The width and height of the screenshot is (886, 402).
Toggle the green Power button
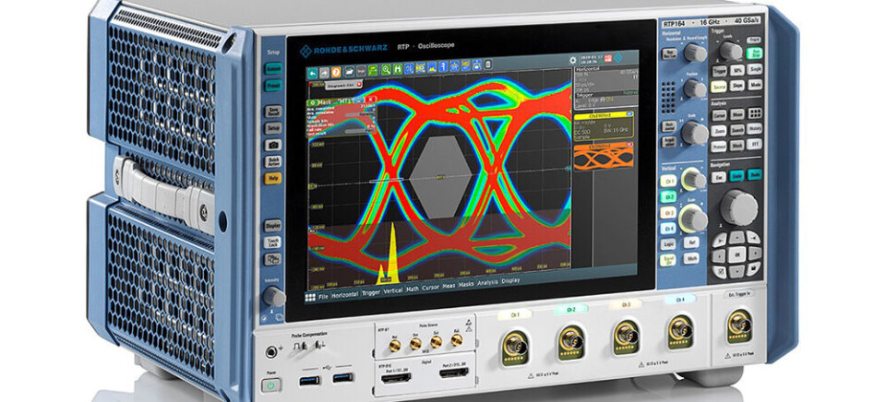pos(271,385)
